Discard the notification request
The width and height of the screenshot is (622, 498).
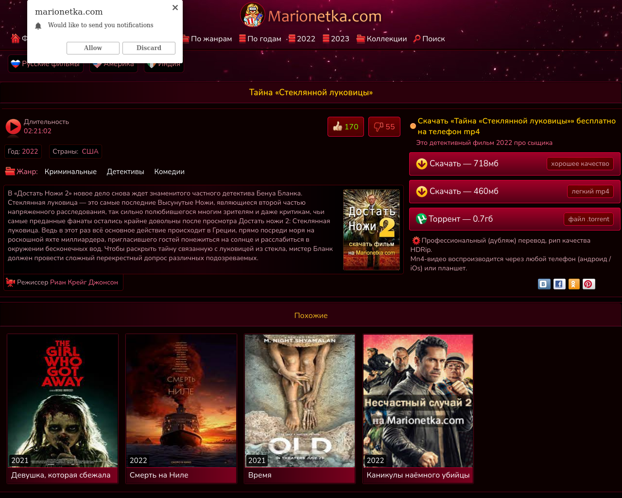149,48
